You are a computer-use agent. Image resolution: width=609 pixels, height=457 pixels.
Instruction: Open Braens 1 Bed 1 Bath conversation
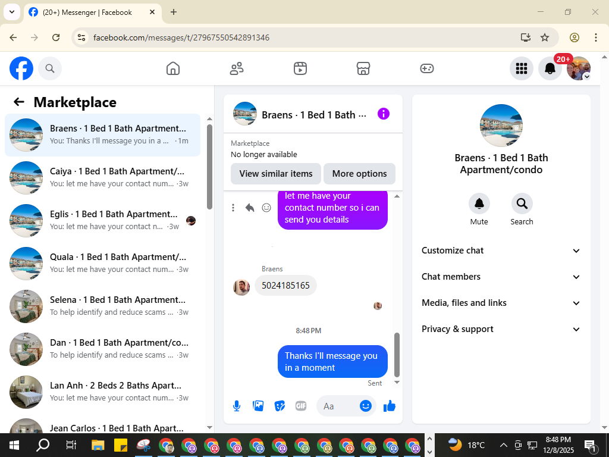click(x=102, y=135)
